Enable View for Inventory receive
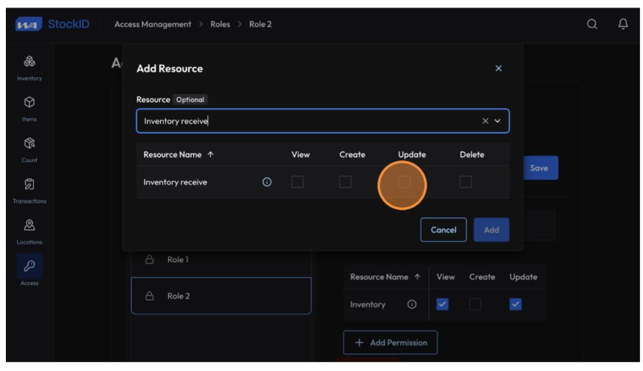Image resolution: width=643 pixels, height=371 pixels. click(x=297, y=181)
